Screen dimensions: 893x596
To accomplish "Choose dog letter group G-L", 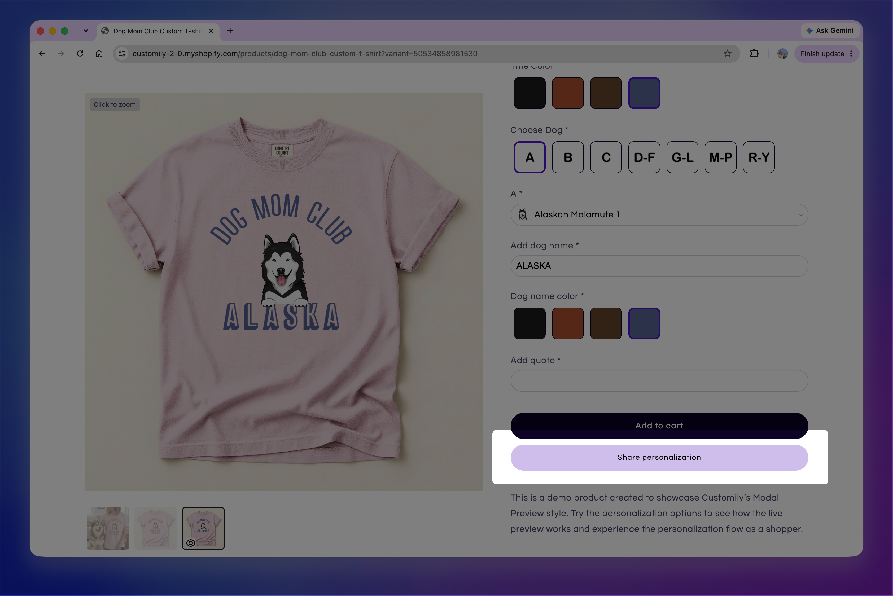I will tap(682, 157).
